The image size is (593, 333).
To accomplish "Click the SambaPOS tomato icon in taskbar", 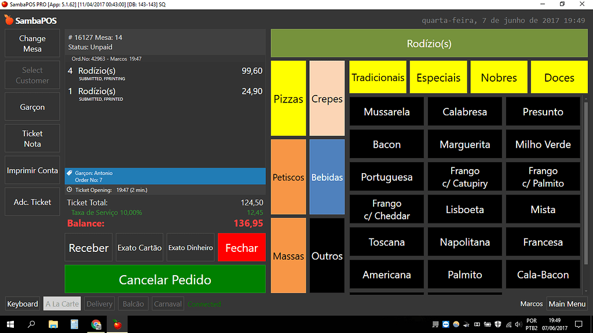I will click(x=117, y=324).
